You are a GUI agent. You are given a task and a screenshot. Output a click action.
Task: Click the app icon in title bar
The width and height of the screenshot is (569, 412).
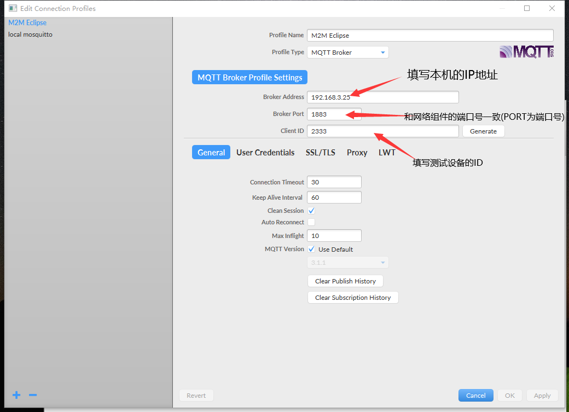pyautogui.click(x=13, y=8)
